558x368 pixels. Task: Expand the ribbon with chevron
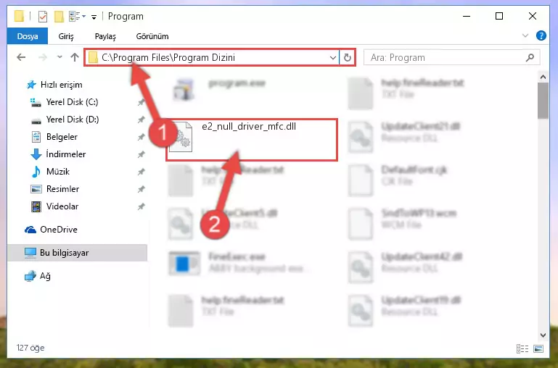(x=525, y=35)
